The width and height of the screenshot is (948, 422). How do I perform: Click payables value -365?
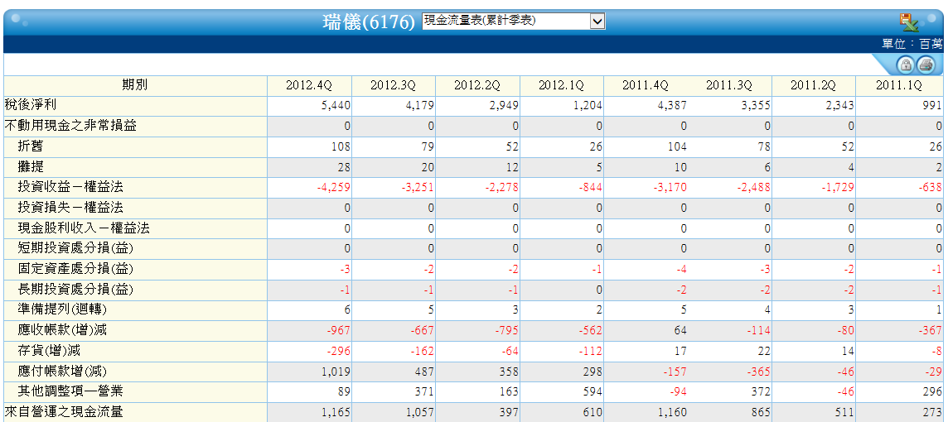pos(759,372)
